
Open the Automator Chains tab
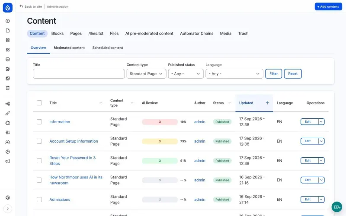(x=197, y=34)
